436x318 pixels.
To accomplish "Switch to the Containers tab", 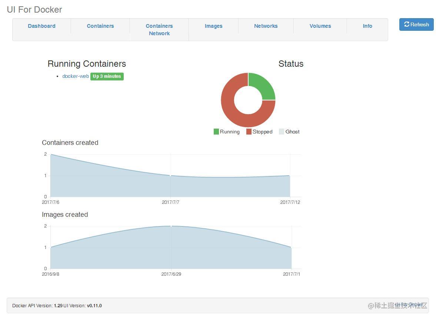I will pyautogui.click(x=100, y=26).
